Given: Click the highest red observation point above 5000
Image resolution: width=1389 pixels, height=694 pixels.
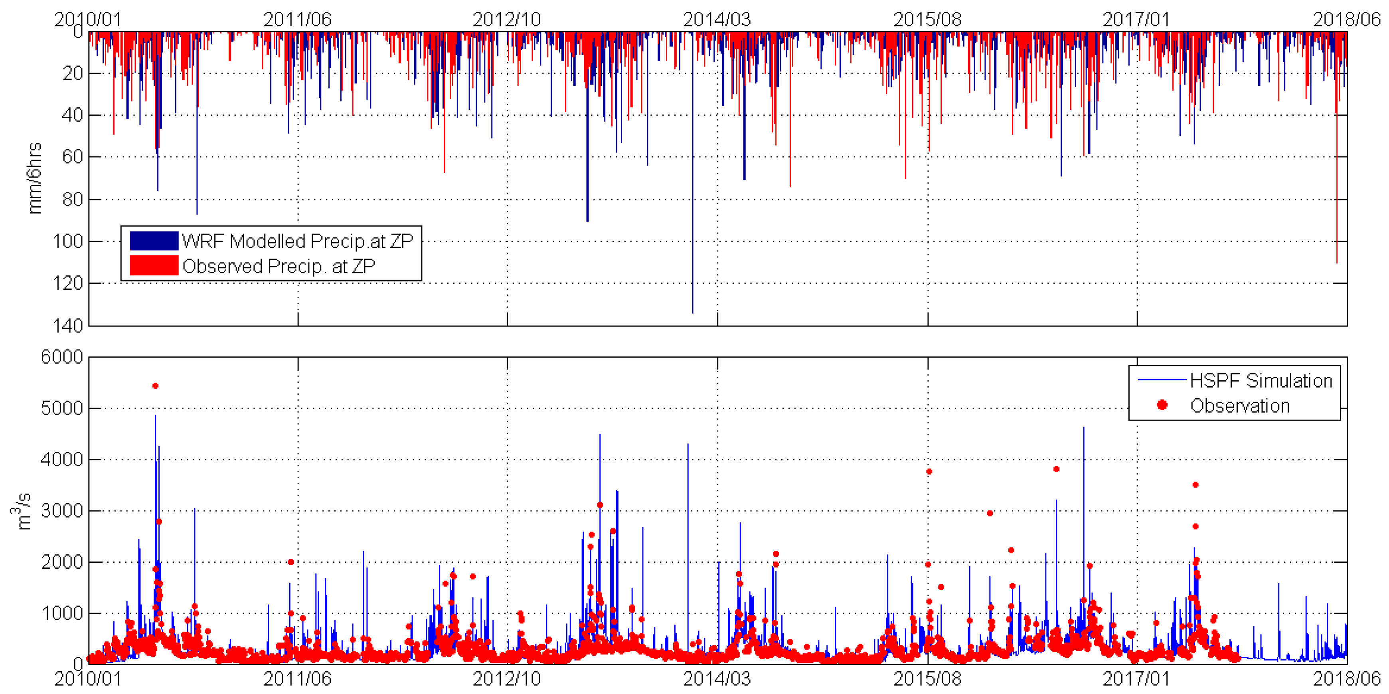Looking at the screenshot, I should pos(155,386).
